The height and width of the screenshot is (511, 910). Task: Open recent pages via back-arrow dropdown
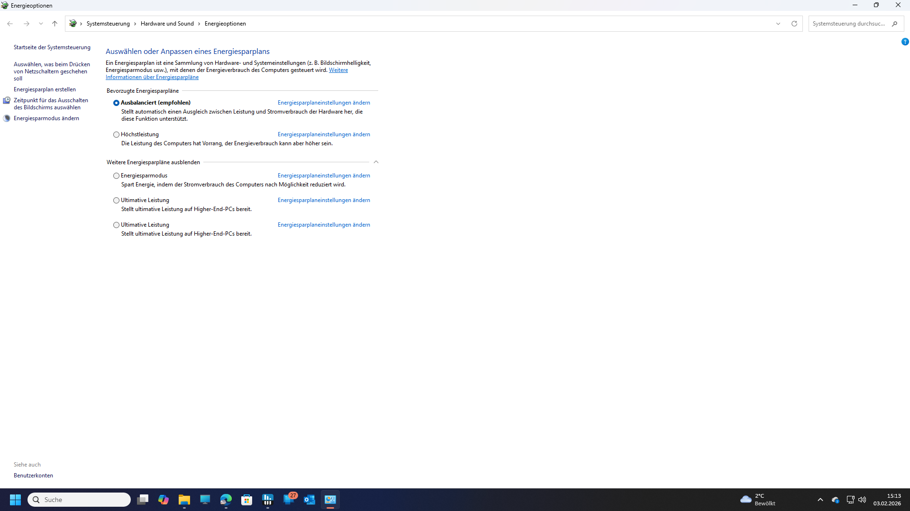click(x=41, y=23)
